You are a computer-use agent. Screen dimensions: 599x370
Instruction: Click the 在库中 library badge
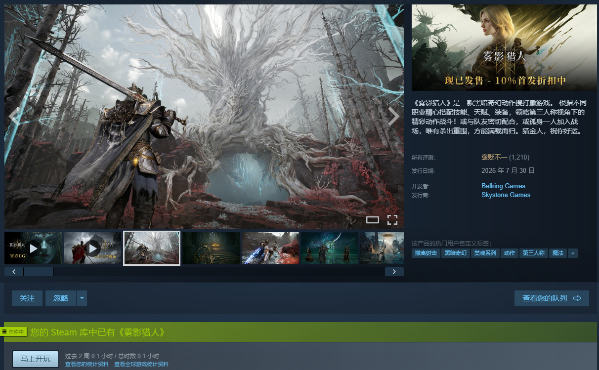14,331
